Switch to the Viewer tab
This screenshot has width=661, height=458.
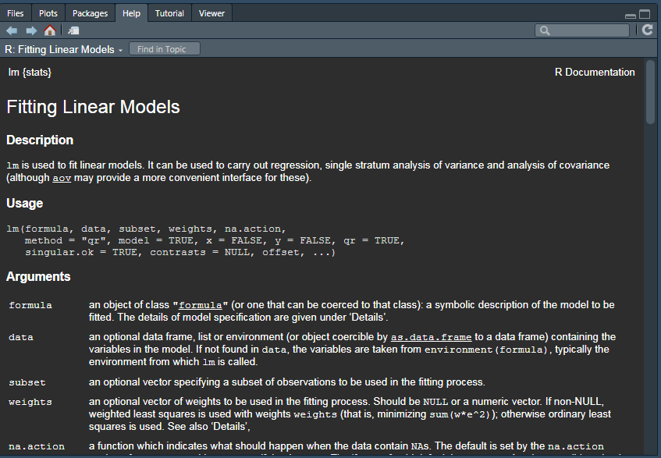[211, 13]
